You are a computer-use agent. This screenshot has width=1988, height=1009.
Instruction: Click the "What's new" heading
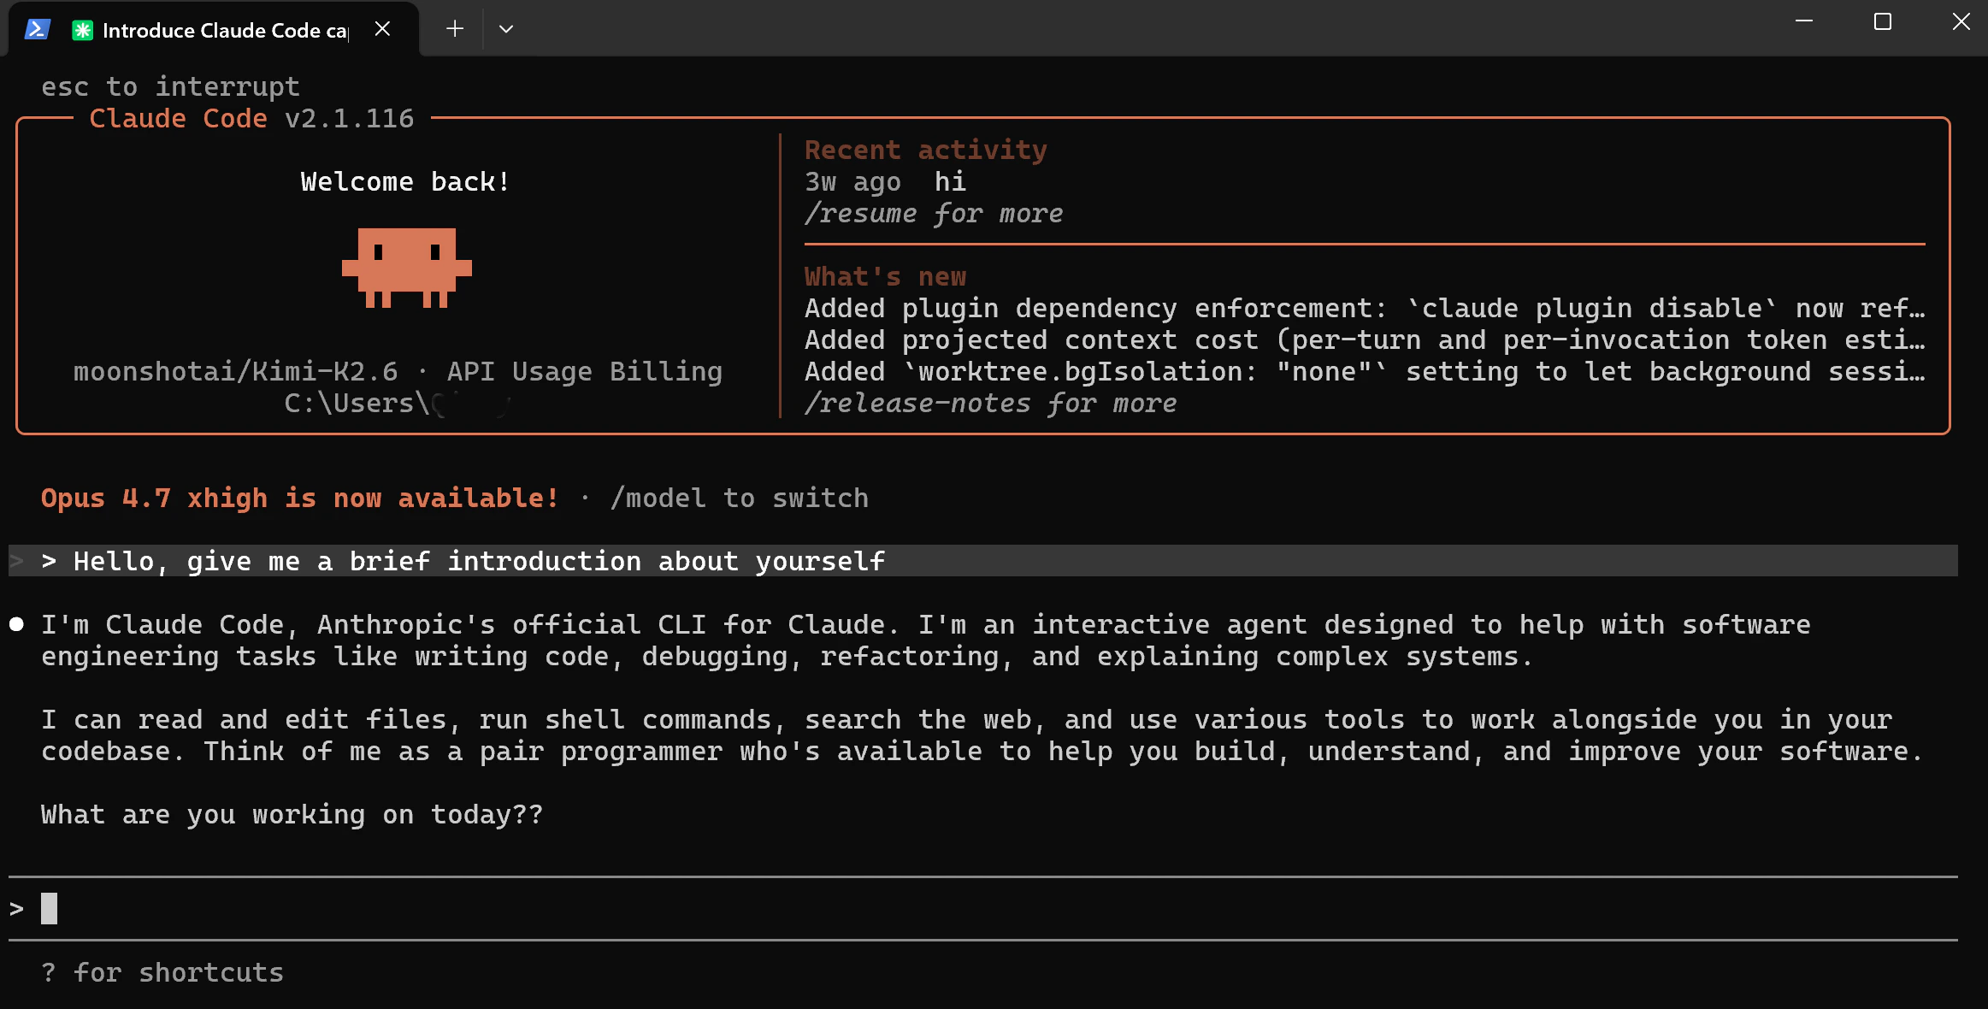click(885, 276)
